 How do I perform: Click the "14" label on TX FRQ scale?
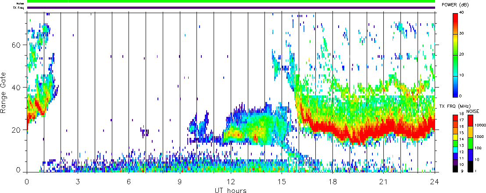(x=462, y=139)
